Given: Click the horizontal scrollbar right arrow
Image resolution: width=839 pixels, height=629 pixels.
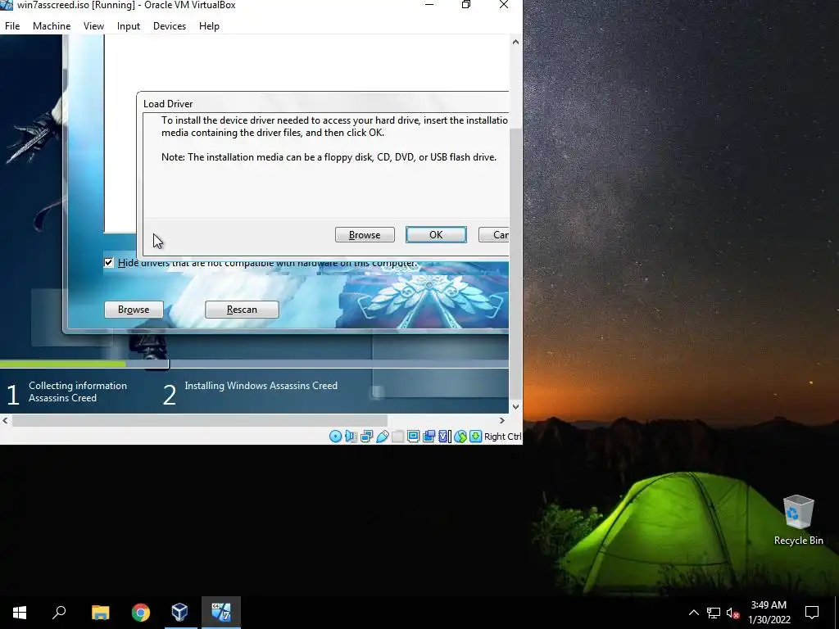Looking at the screenshot, I should tap(502, 420).
